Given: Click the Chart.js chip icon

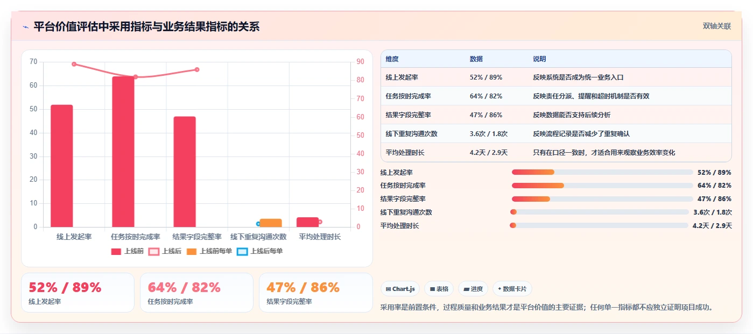Looking at the screenshot, I should 389,289.
